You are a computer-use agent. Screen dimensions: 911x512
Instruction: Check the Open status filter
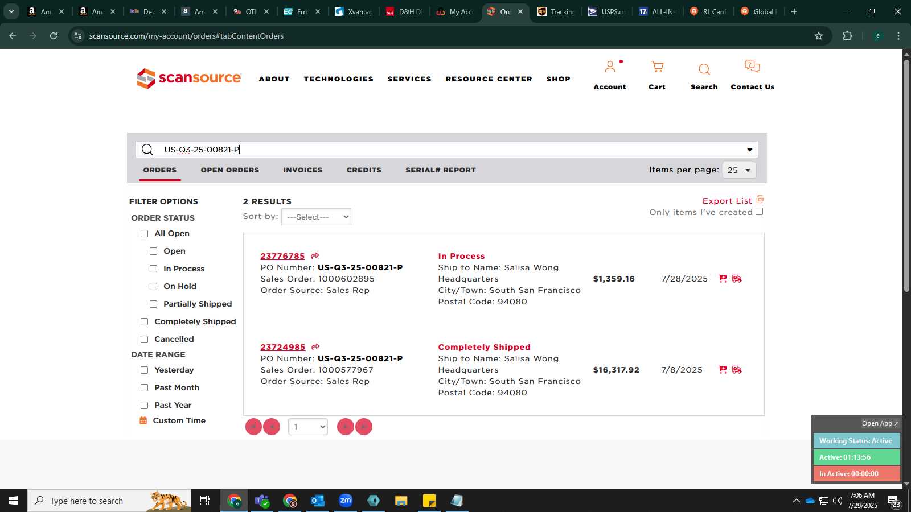153,251
